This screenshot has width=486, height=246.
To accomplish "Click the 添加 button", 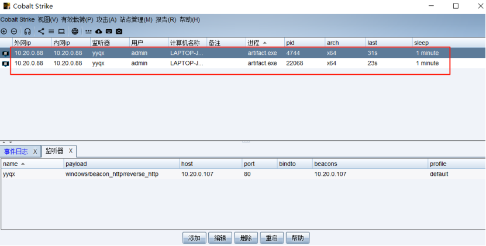I will 194,238.
